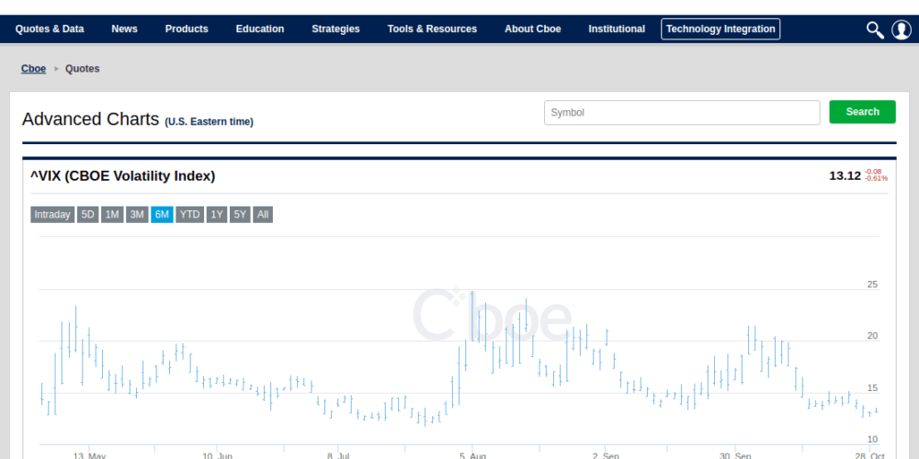919x459 pixels.
Task: Follow the Cboe breadcrumb link
Action: tap(33, 69)
